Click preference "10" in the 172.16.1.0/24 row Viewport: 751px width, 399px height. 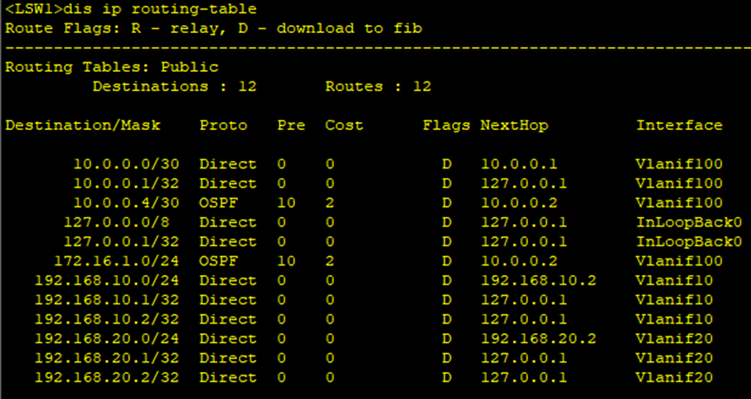286,261
